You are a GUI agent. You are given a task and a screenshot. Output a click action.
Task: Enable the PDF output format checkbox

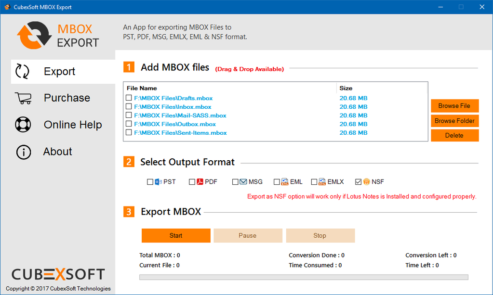[192, 182]
